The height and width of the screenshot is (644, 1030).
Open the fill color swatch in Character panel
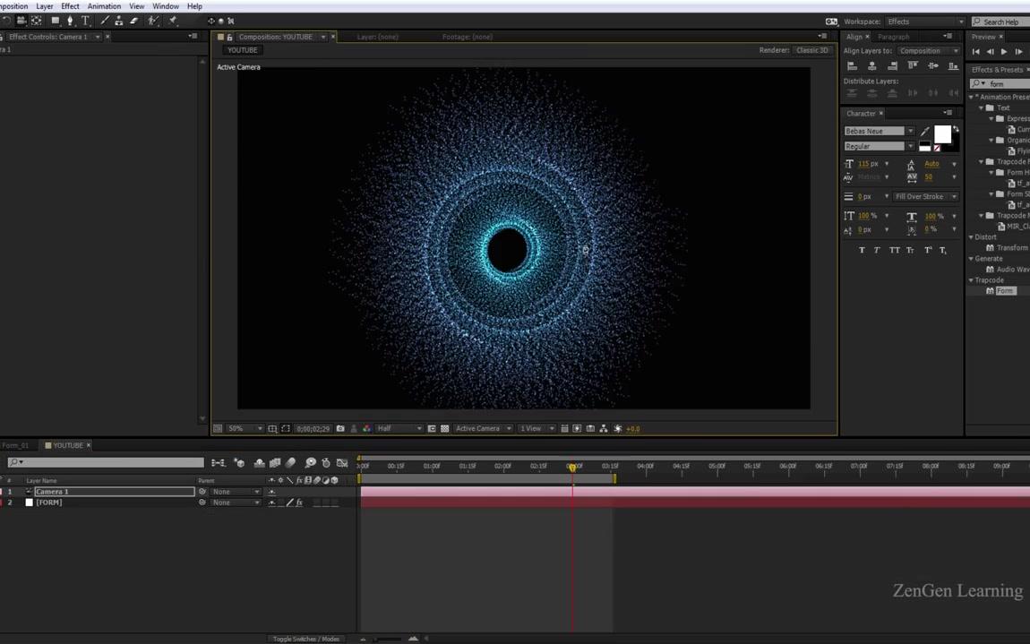coord(942,134)
